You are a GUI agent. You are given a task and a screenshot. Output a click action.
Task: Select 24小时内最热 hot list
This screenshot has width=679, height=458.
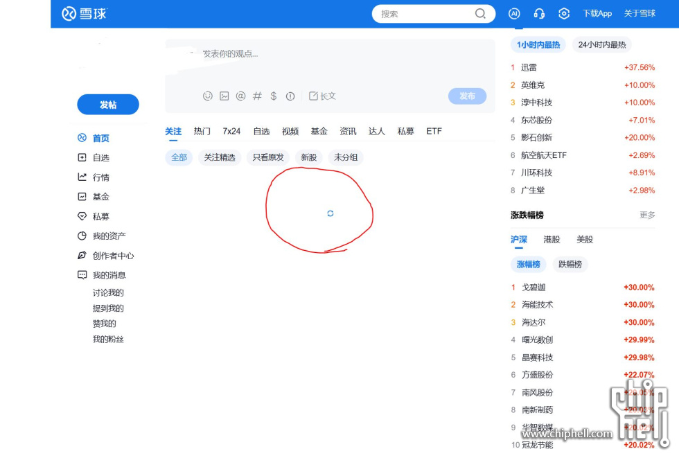602,44
